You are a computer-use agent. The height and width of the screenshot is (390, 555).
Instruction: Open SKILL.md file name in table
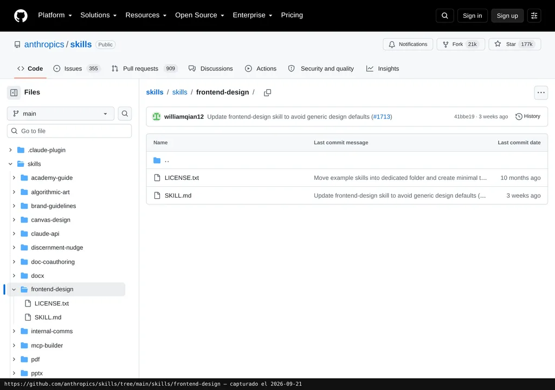point(178,196)
